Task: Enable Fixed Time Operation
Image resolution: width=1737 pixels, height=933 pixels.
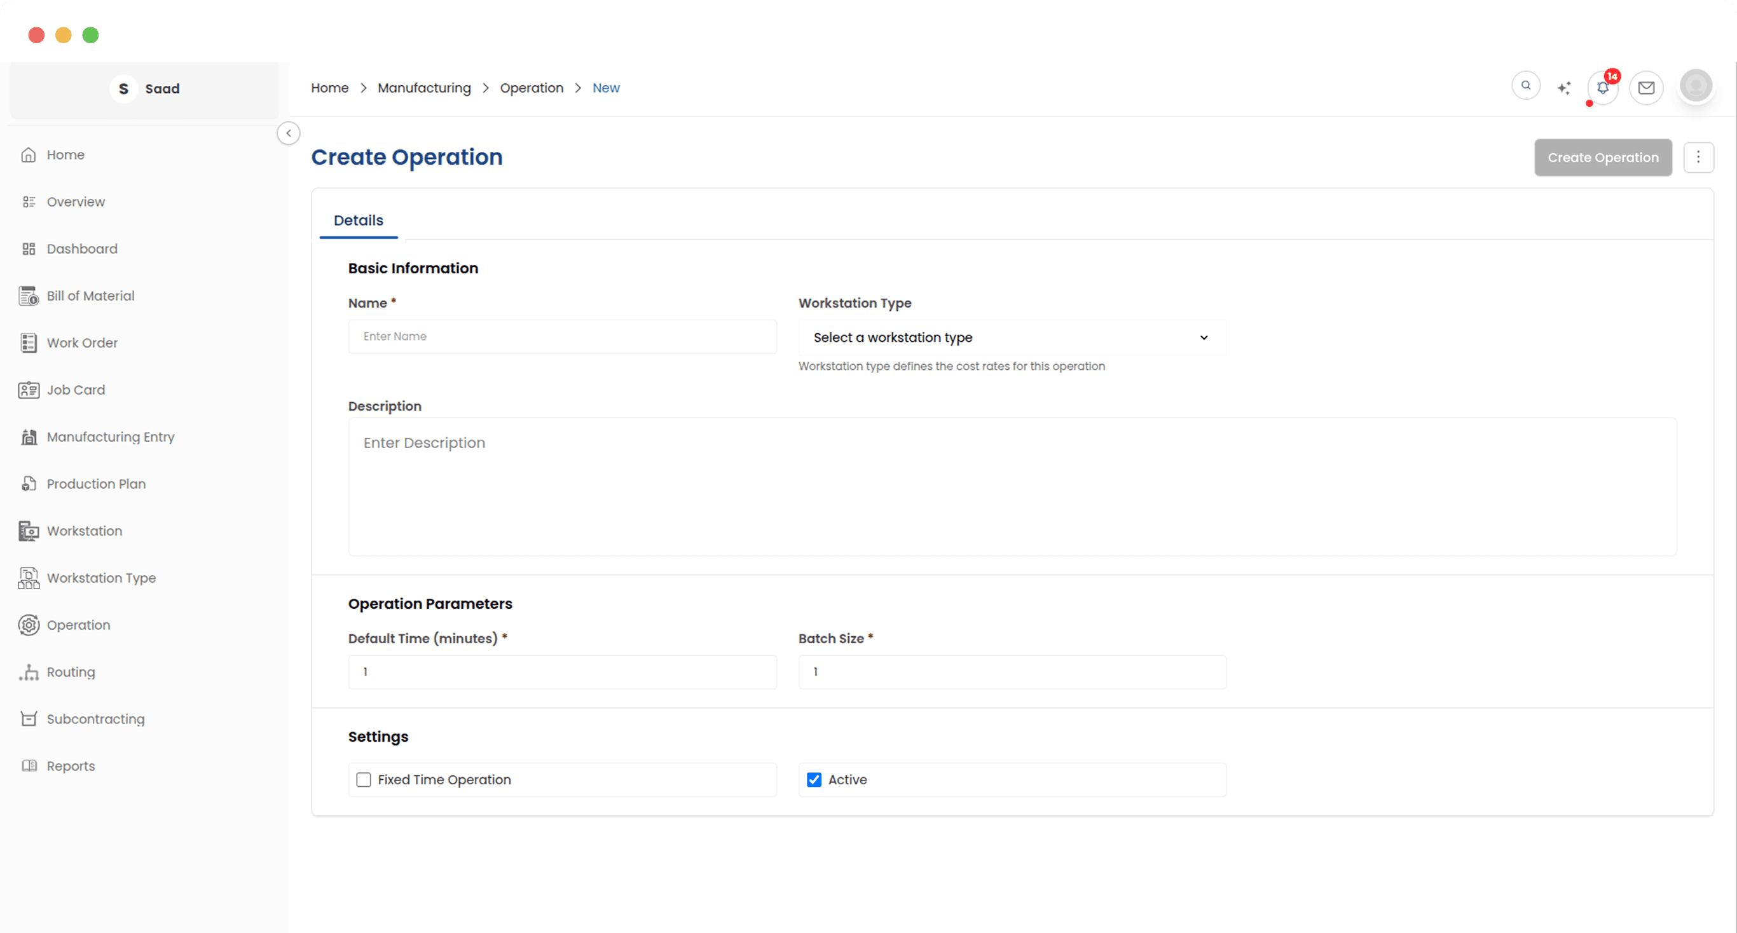Action: pos(364,779)
